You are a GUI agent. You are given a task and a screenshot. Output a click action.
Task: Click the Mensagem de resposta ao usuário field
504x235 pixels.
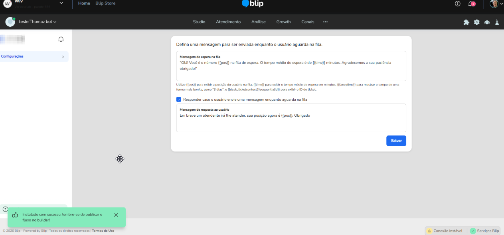coord(291,118)
